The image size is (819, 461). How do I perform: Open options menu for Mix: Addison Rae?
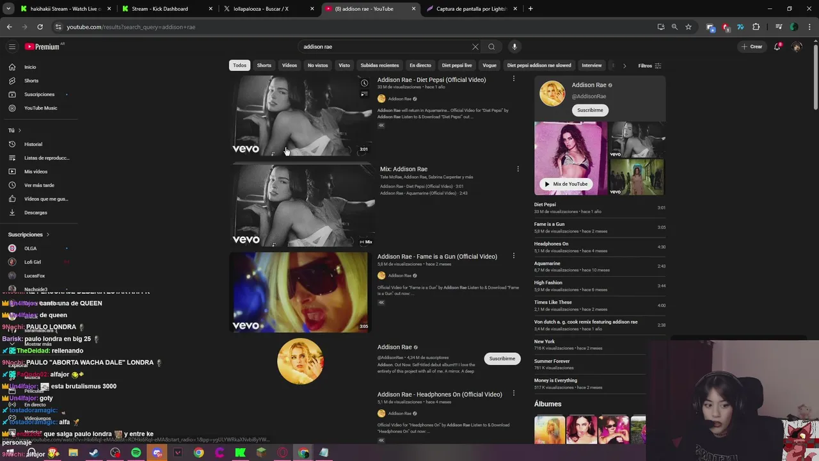518,169
